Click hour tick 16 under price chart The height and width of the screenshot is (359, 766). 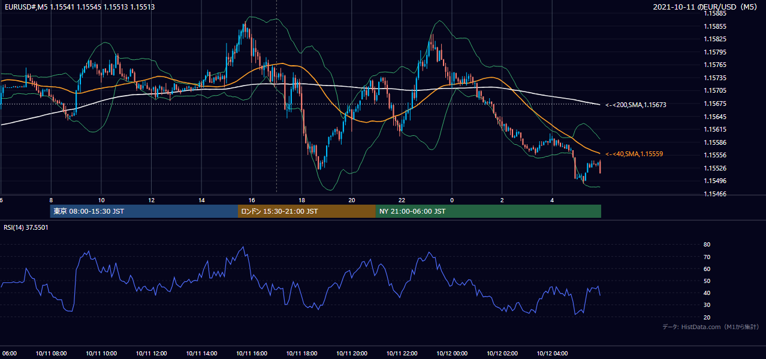(x=252, y=200)
